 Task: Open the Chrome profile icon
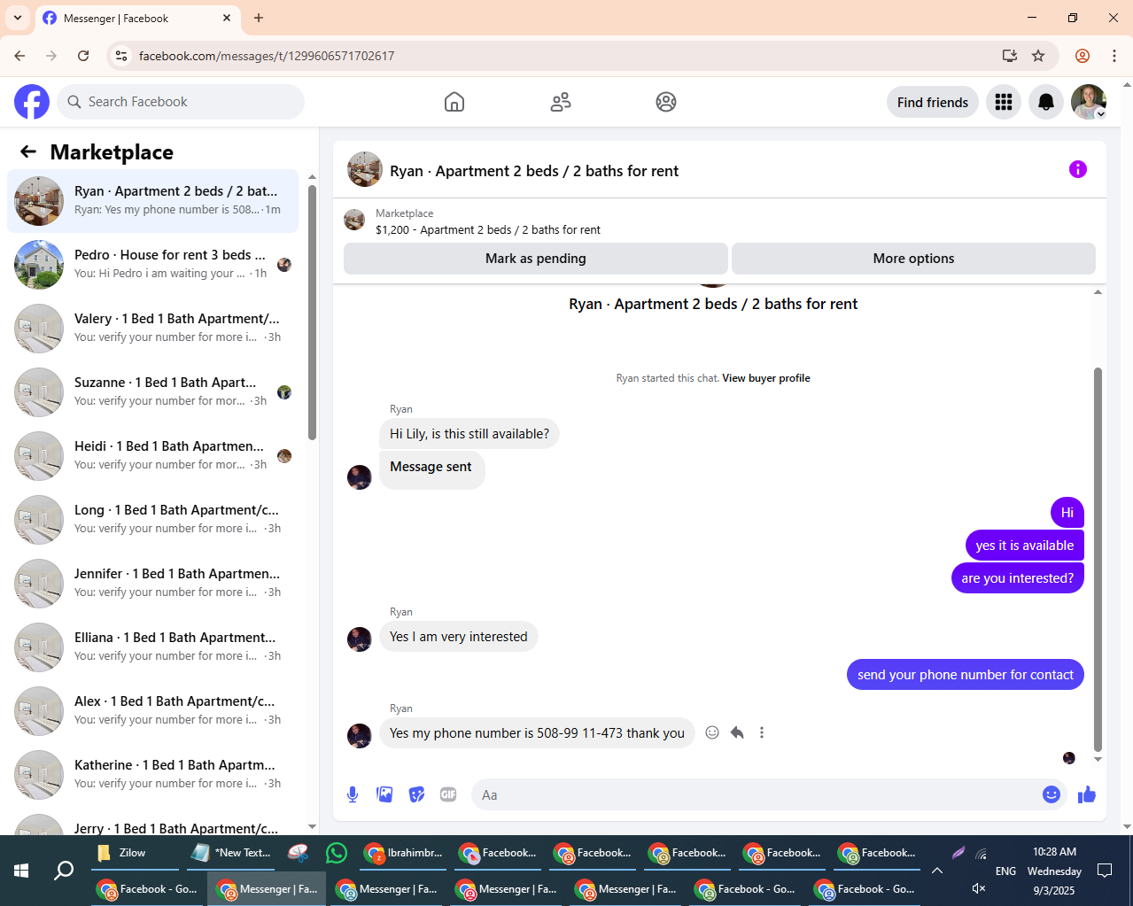click(1083, 56)
